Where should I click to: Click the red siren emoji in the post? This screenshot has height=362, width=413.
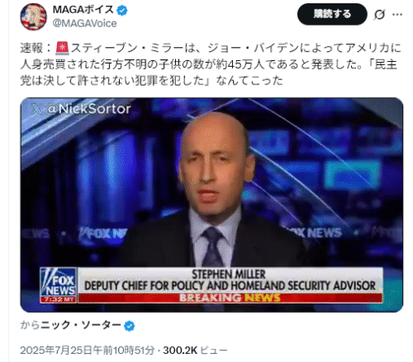[x=62, y=49]
